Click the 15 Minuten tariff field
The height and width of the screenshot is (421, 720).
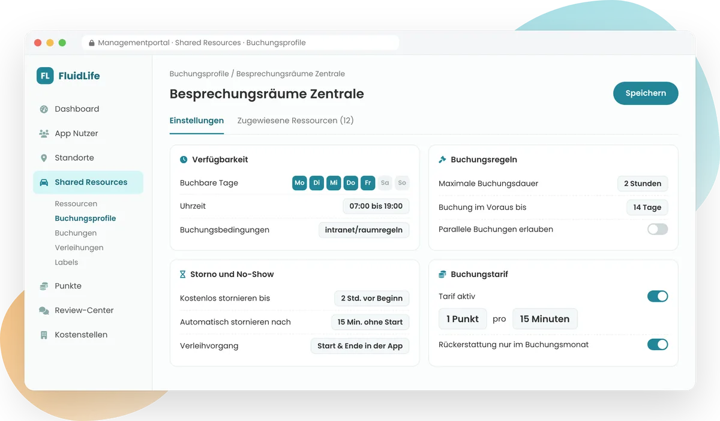pos(545,319)
